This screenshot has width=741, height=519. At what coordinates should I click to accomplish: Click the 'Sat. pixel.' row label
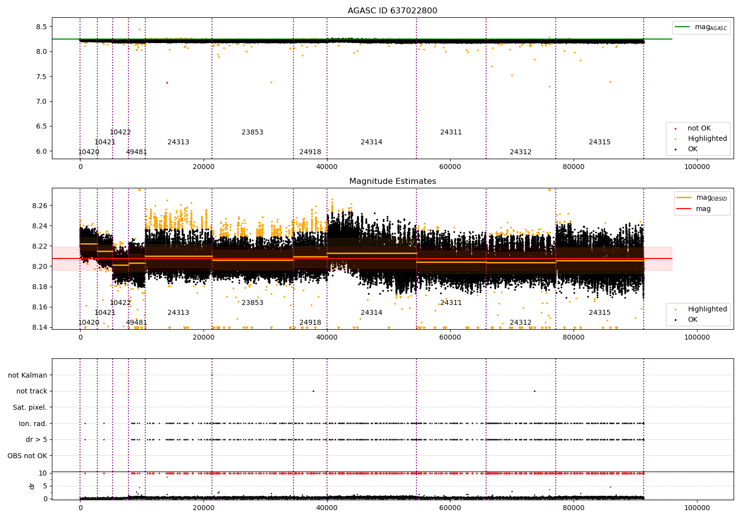pos(30,408)
